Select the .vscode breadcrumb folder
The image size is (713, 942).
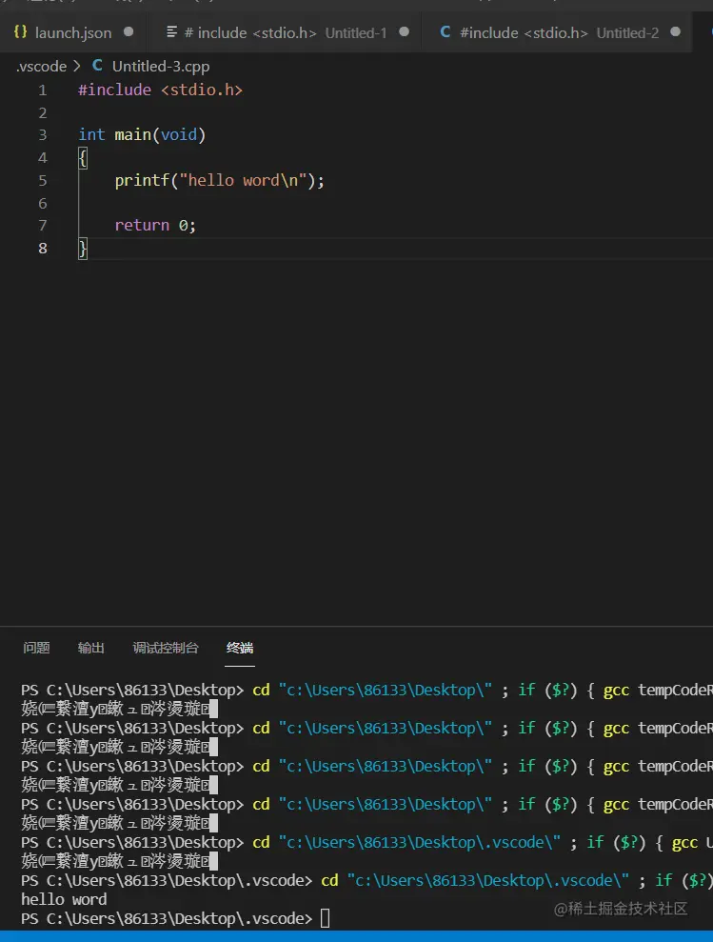click(41, 66)
